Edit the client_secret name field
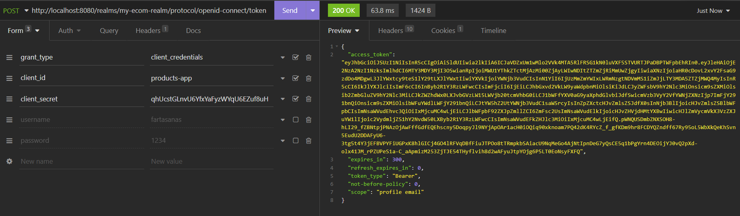The image size is (740, 216). pyautogui.click(x=82, y=99)
